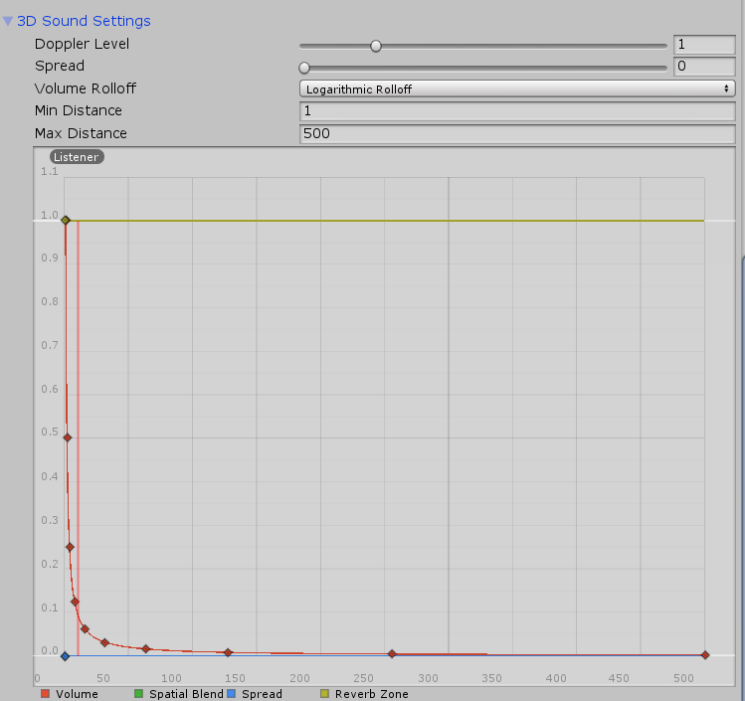Click the Doppler Level slider handle

(376, 45)
